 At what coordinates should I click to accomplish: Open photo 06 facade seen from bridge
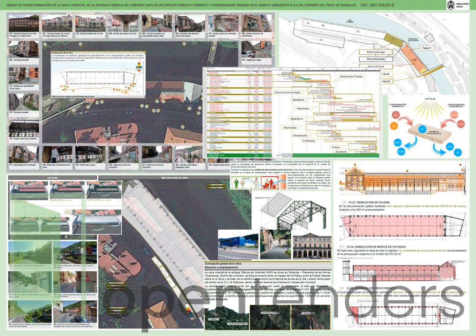tap(190, 23)
